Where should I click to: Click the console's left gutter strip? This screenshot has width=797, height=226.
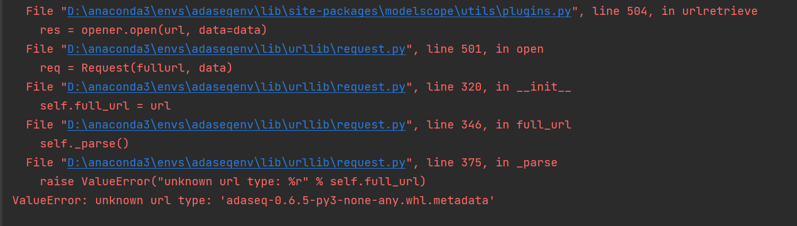(2, 113)
